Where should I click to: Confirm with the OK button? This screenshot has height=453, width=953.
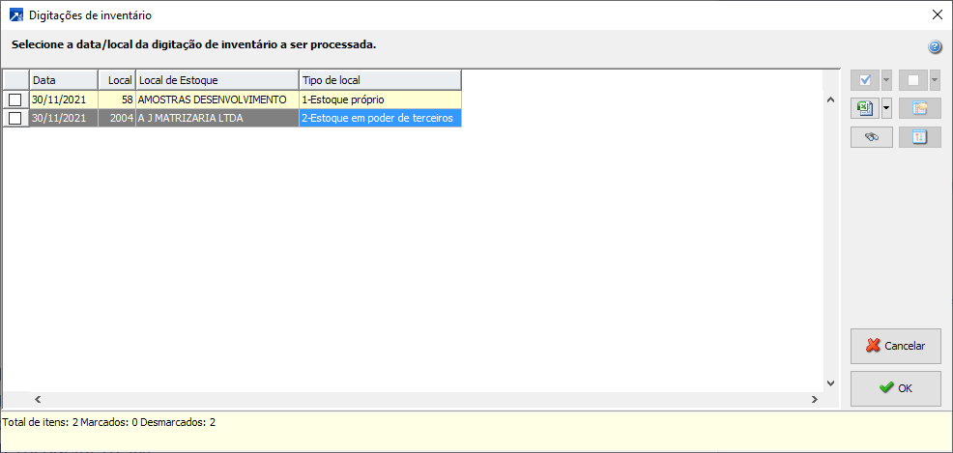tap(896, 388)
